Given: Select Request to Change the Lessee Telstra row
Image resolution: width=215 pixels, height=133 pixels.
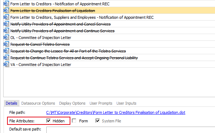Looking at the screenshot, I should coord(109,51).
